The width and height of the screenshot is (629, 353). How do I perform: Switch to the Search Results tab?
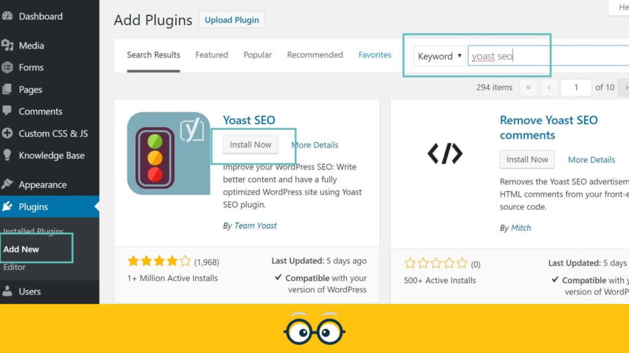pyautogui.click(x=153, y=55)
